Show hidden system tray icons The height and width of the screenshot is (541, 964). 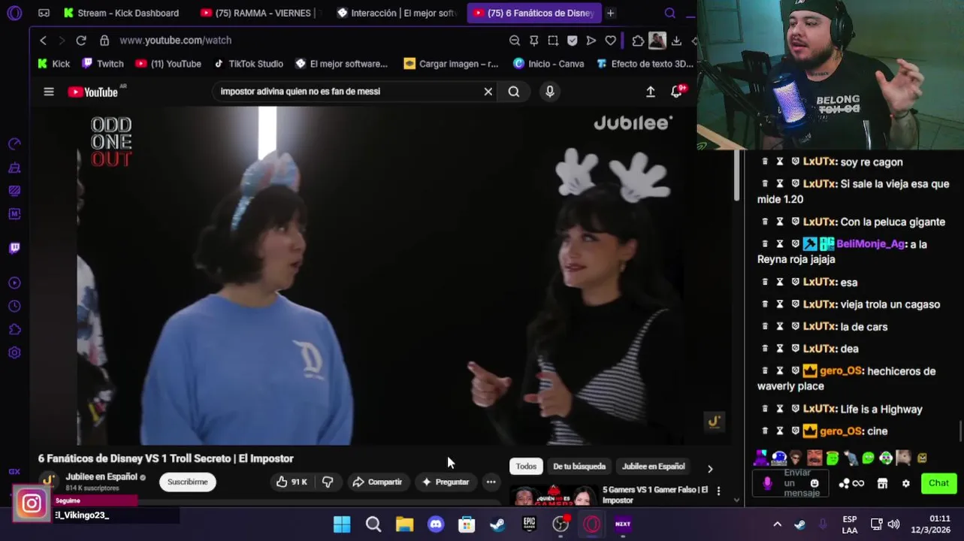pos(777,524)
